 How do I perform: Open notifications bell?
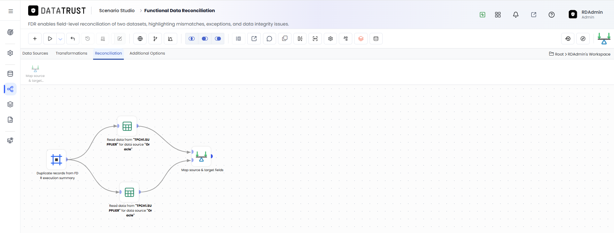[x=516, y=15]
